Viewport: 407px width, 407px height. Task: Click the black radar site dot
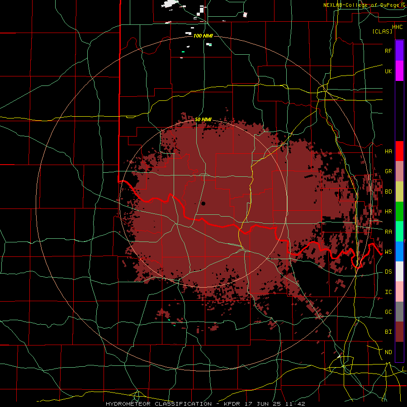(x=203, y=203)
